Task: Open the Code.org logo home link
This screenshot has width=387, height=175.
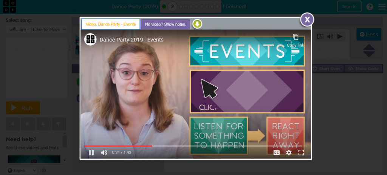Action: 9,7
